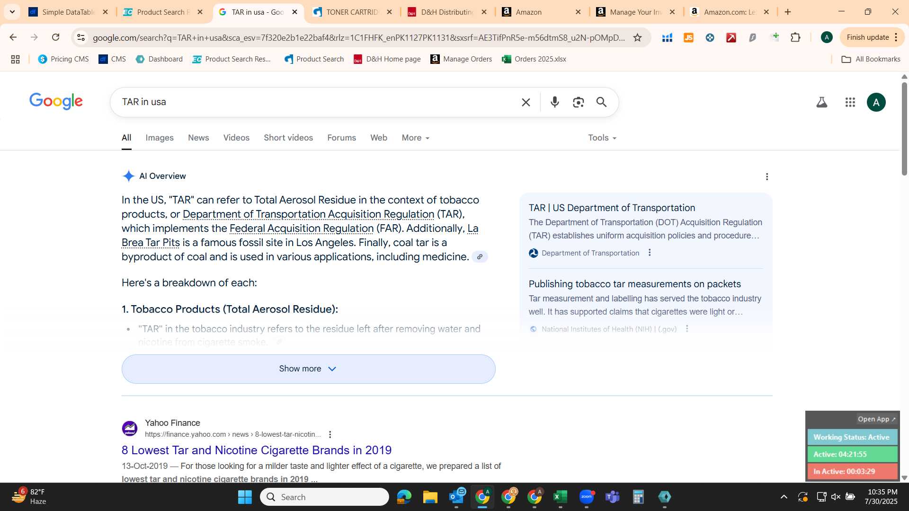Open Pricing CMS bookmark
The height and width of the screenshot is (511, 909).
63,59
